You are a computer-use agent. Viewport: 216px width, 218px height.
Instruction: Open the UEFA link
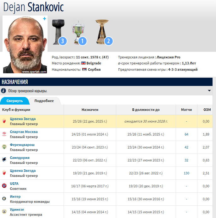coord(14,184)
